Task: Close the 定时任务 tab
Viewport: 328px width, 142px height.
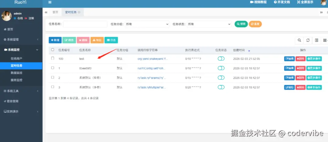Action: [79, 12]
